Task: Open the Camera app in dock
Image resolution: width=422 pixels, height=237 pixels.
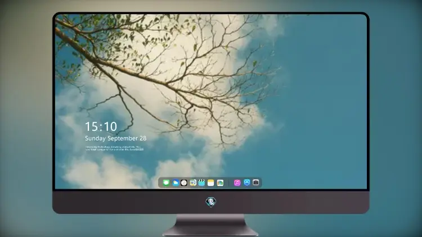Action: (x=255, y=183)
